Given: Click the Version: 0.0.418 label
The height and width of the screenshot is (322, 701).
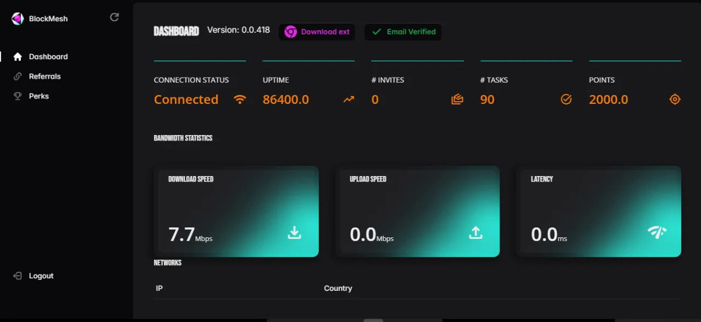Looking at the screenshot, I should coord(239,30).
